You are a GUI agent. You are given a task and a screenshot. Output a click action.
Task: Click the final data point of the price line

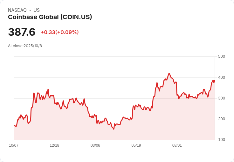(x=215, y=80)
